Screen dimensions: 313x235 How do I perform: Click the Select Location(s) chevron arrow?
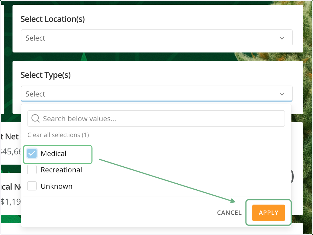point(282,38)
